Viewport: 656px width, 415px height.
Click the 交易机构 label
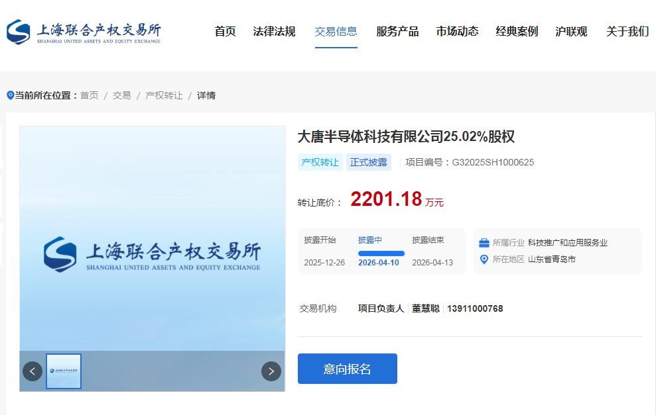(x=318, y=308)
